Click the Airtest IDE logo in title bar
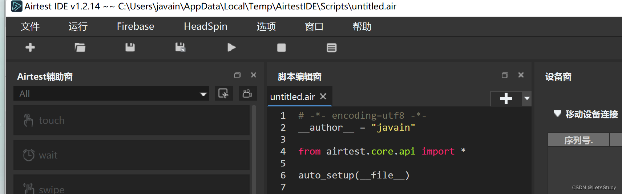 pyautogui.click(x=16, y=6)
